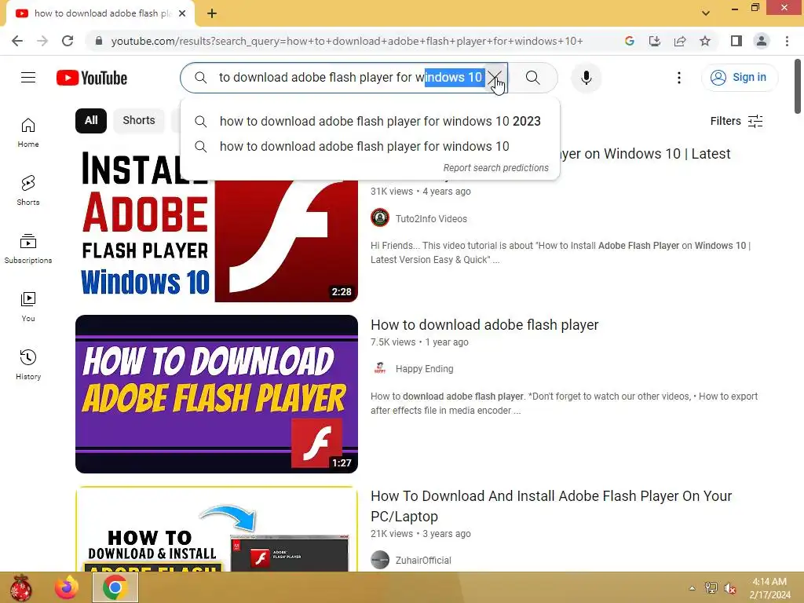
Task: Switch to Chrome on the taskbar
Action: pyautogui.click(x=115, y=587)
